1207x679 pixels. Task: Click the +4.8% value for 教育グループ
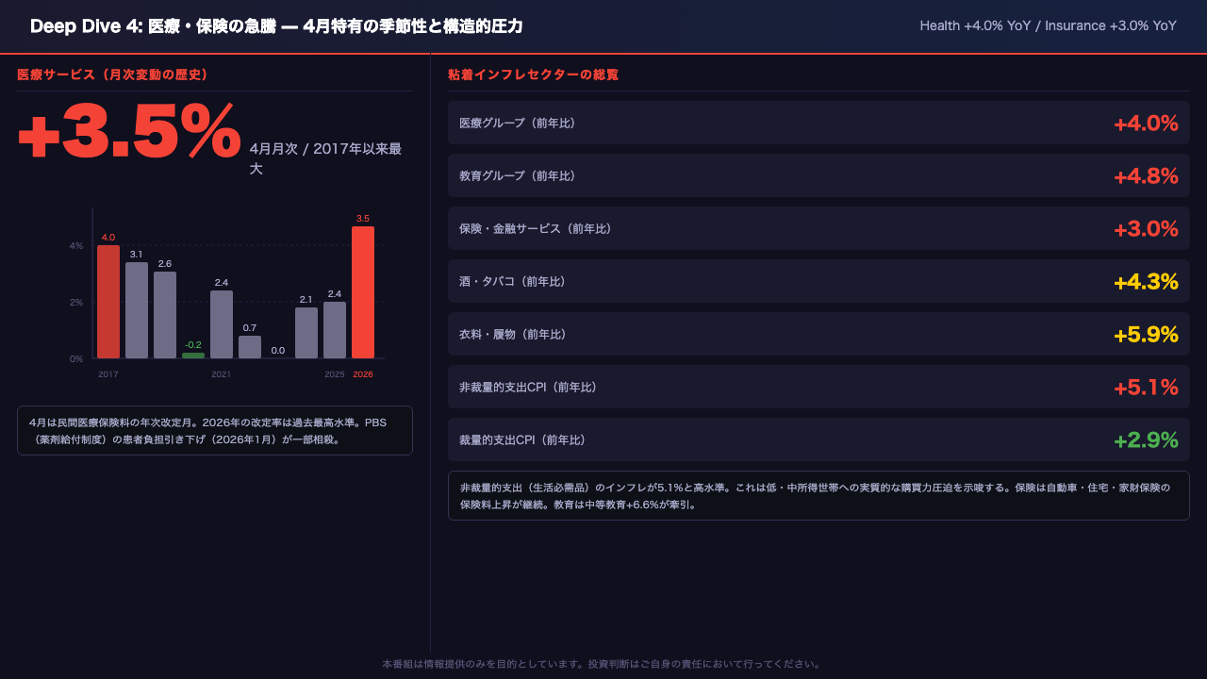point(1146,176)
